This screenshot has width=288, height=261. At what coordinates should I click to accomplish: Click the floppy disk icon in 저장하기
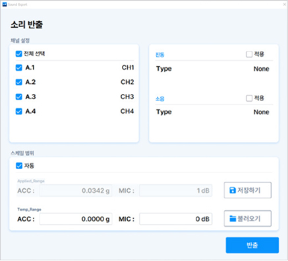tap(233, 190)
